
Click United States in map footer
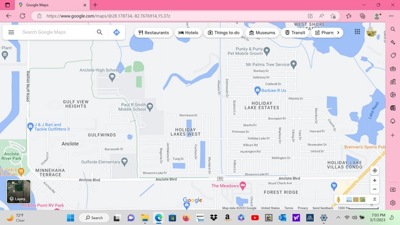point(270,208)
